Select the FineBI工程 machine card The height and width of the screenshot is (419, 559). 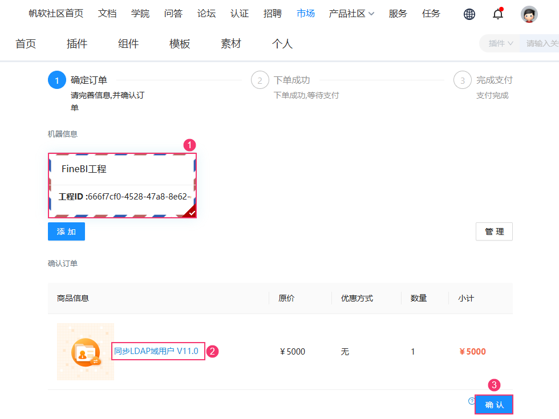[122, 186]
